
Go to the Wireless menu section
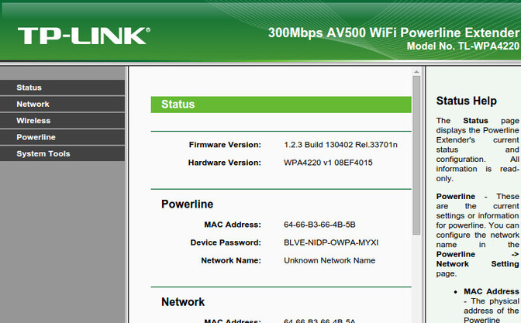point(33,121)
